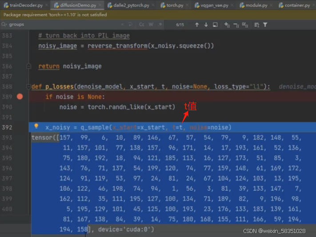The width and height of the screenshot is (316, 237).
Task: Switch to the trainDecoder.py tab
Action: point(26,5)
